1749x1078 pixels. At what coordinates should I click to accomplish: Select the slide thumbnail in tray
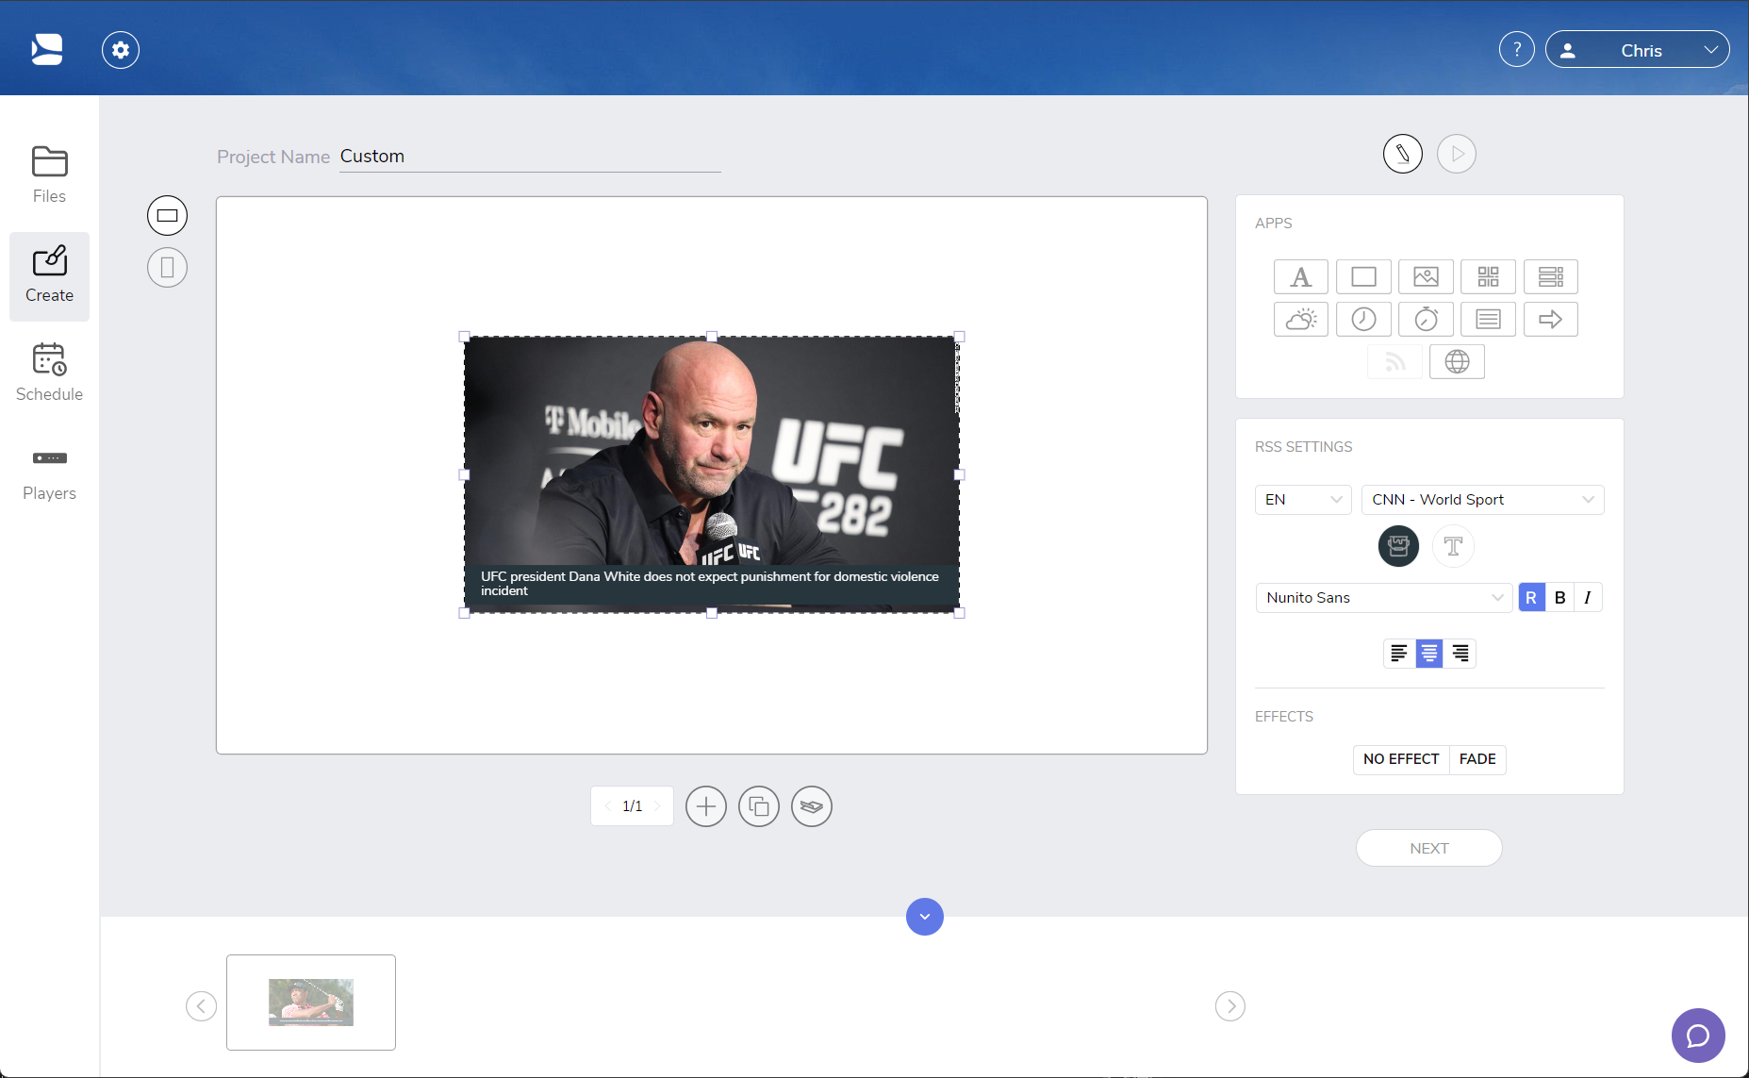[311, 1003]
